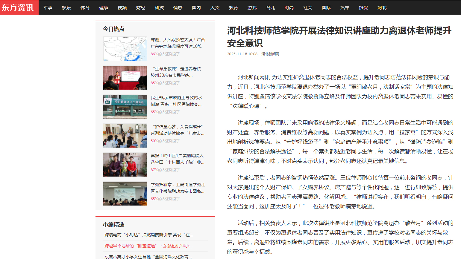Click the 瑞昌路社区卫生服务站 storefront thumbnail
This screenshot has width=461, height=259.
[125, 107]
